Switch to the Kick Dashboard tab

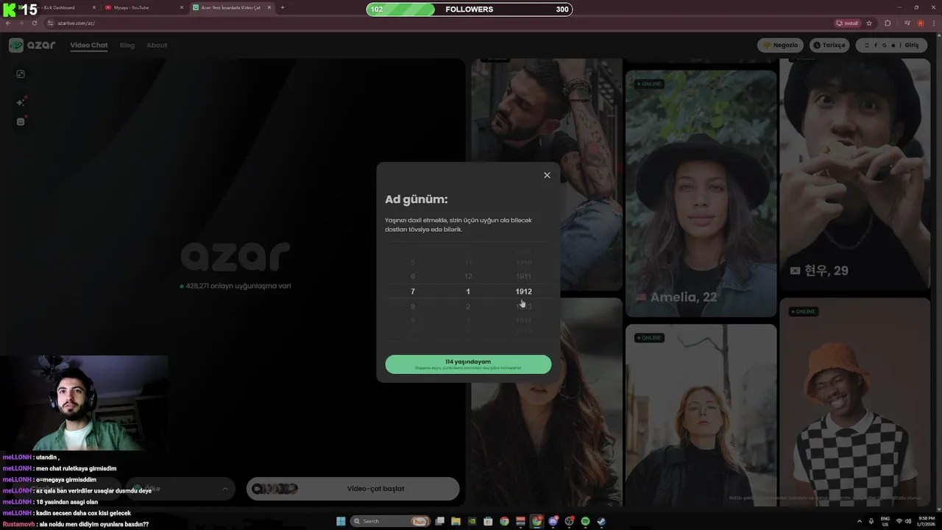coord(59,7)
